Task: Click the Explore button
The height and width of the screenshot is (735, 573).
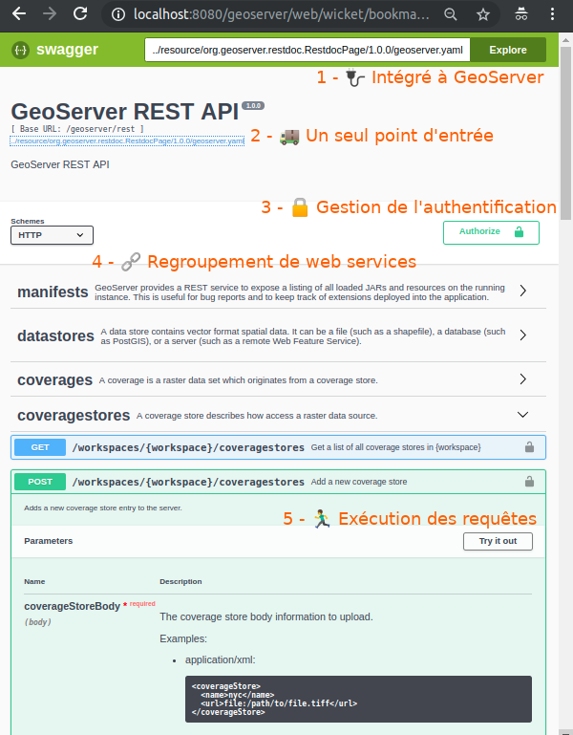Action: [508, 50]
